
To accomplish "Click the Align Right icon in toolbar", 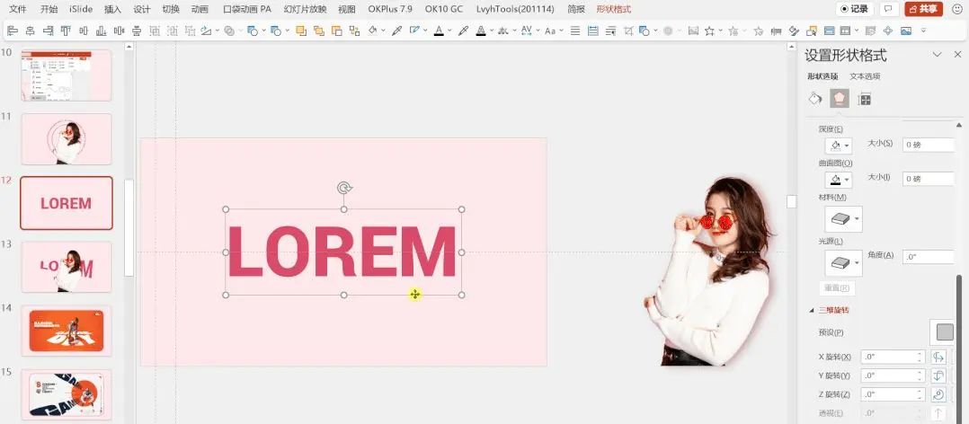I will 48,31.
